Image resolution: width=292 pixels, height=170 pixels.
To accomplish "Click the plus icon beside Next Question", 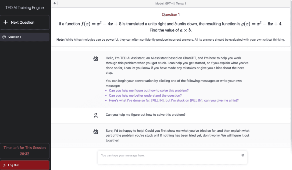I will [5, 22].
